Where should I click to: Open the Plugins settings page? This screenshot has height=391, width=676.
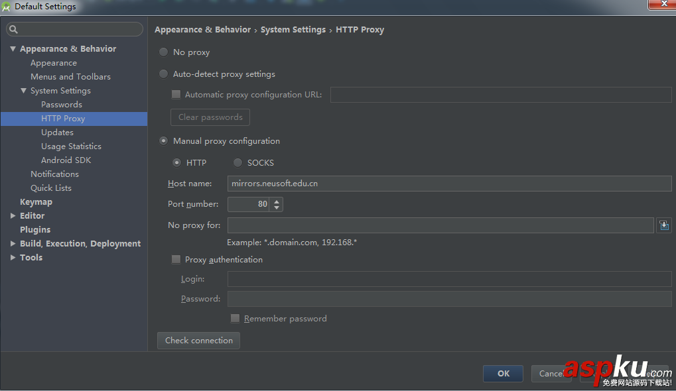(x=35, y=230)
